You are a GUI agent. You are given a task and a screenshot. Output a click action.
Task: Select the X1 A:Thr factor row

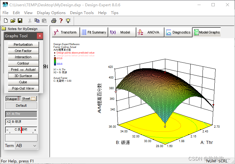(x=21, y=114)
